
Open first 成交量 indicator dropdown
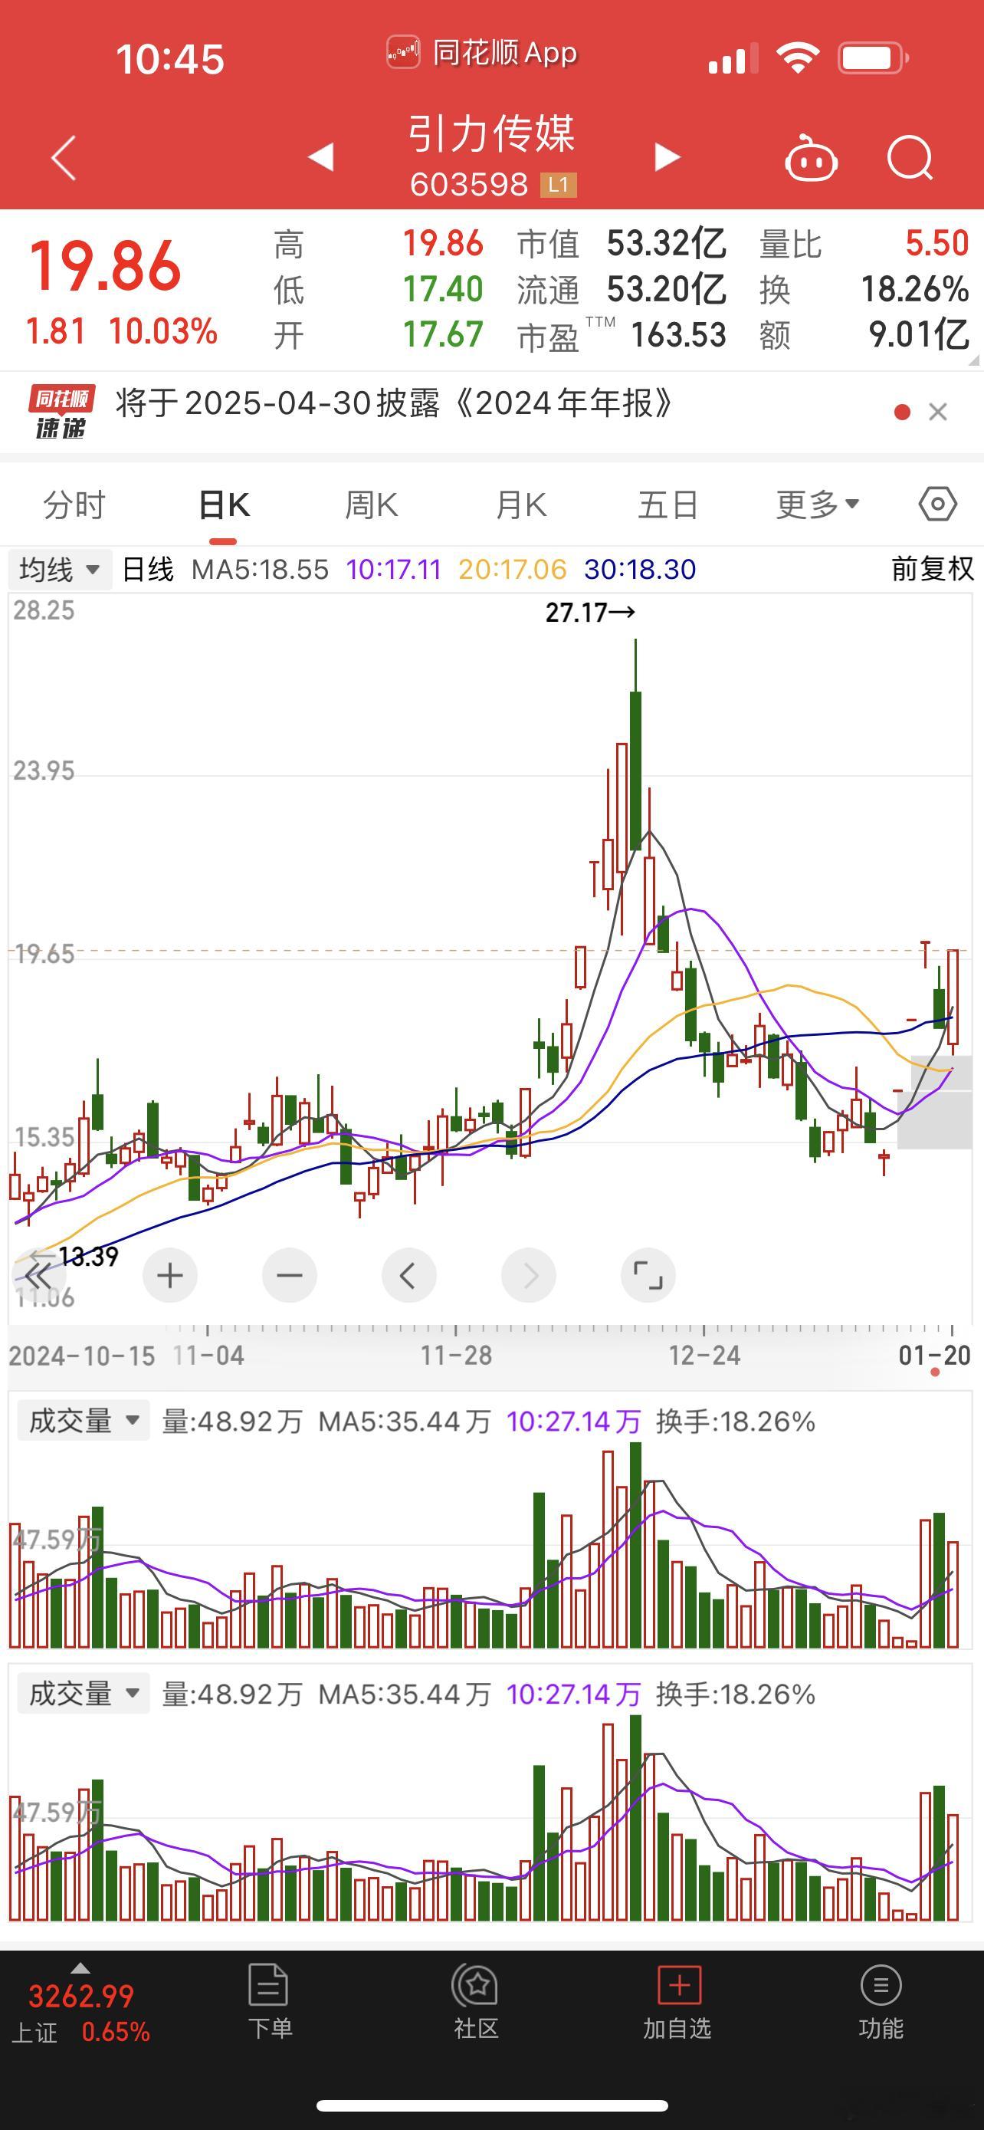[x=83, y=1421]
